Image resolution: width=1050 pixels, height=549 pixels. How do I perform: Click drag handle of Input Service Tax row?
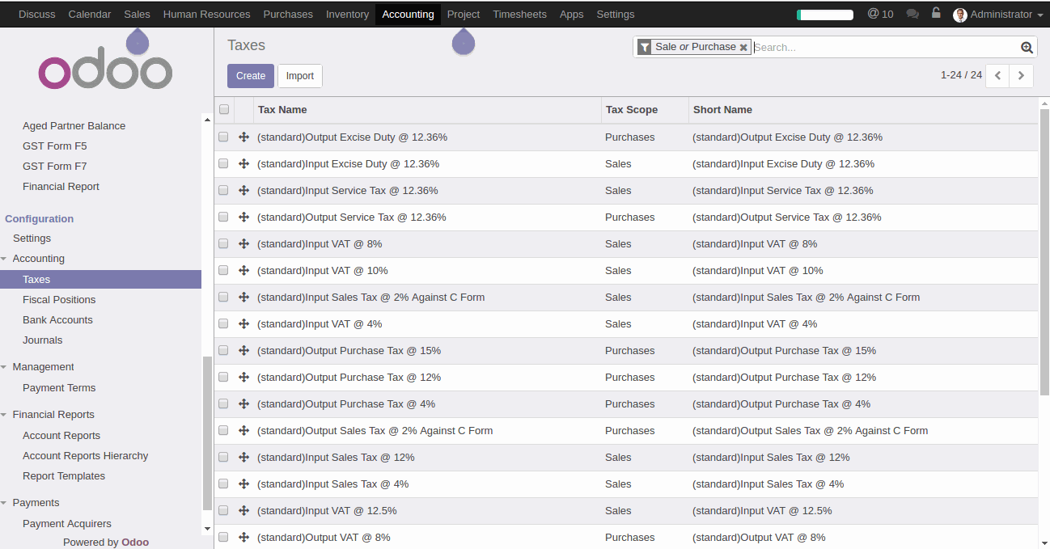click(x=243, y=191)
